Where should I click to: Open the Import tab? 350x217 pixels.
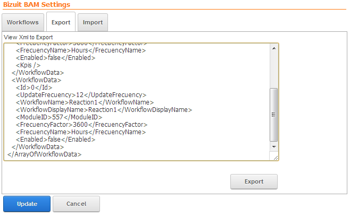point(93,22)
